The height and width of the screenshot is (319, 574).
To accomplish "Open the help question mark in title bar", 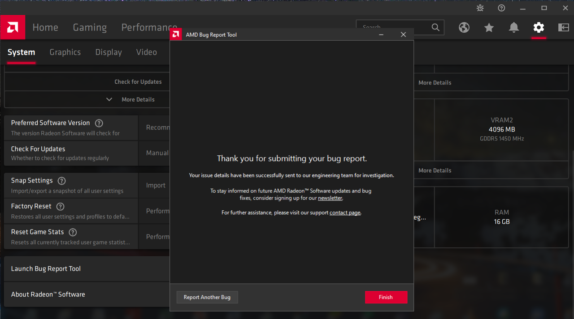I will coord(501,8).
